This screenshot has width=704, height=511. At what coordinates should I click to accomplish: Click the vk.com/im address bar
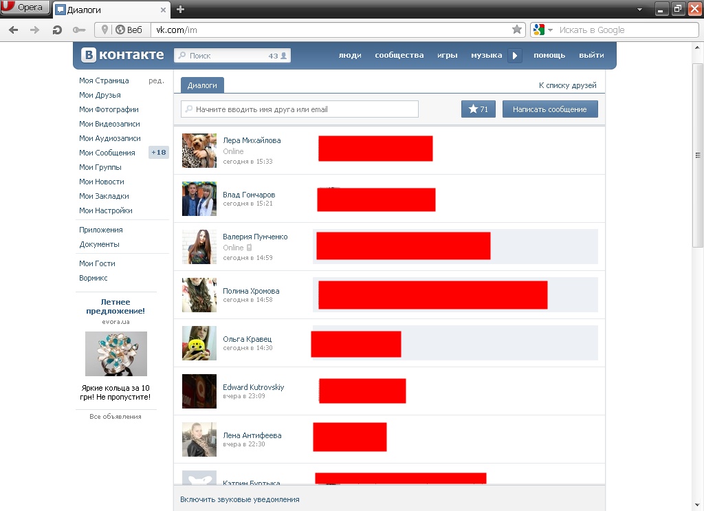pos(331,30)
